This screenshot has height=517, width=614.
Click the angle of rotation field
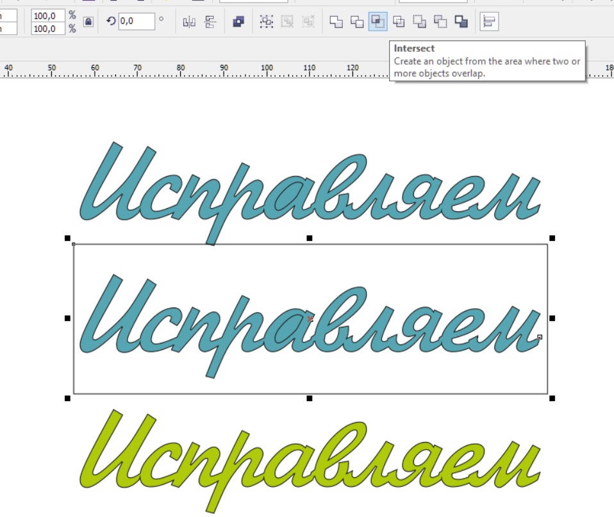[137, 21]
